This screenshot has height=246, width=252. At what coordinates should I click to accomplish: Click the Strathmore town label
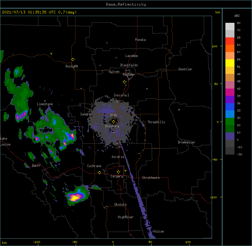coord(151,178)
